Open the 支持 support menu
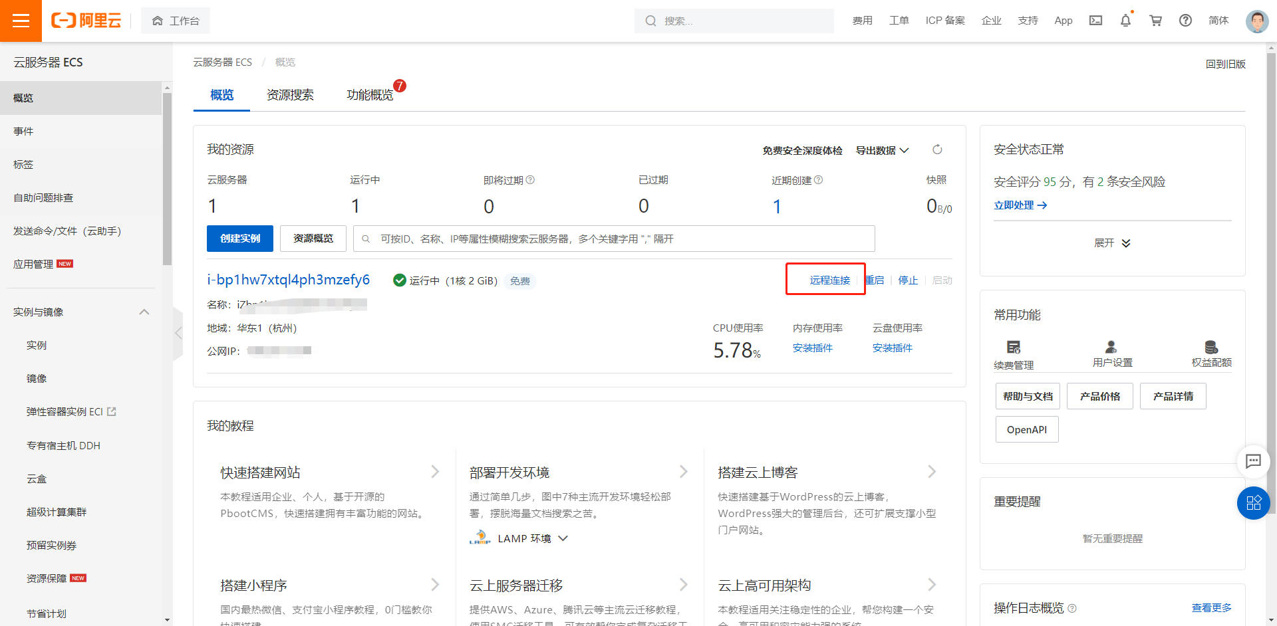Screen dimensions: 1277x626 tap(1028, 21)
